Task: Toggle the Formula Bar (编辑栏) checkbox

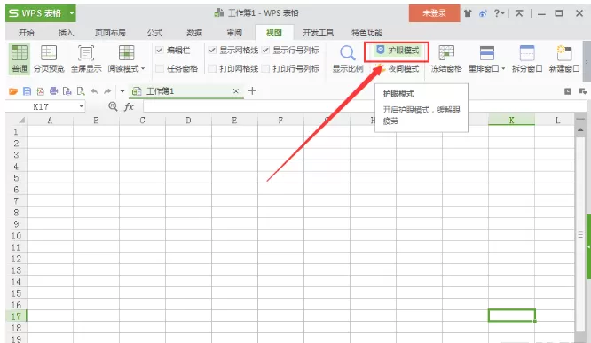Action: click(x=160, y=50)
